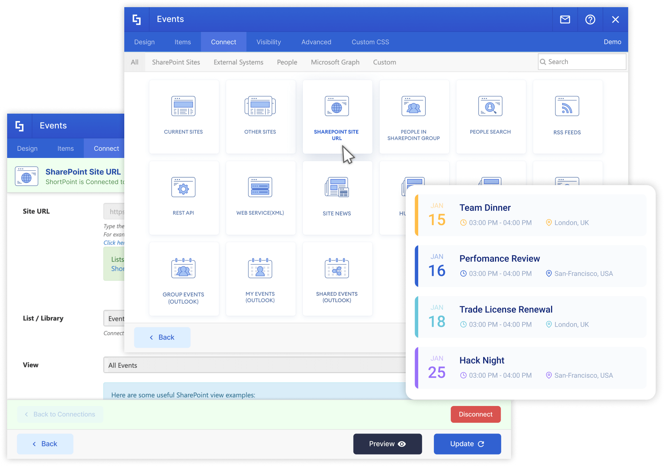Choose My Events (Outlook) connection

(260, 279)
